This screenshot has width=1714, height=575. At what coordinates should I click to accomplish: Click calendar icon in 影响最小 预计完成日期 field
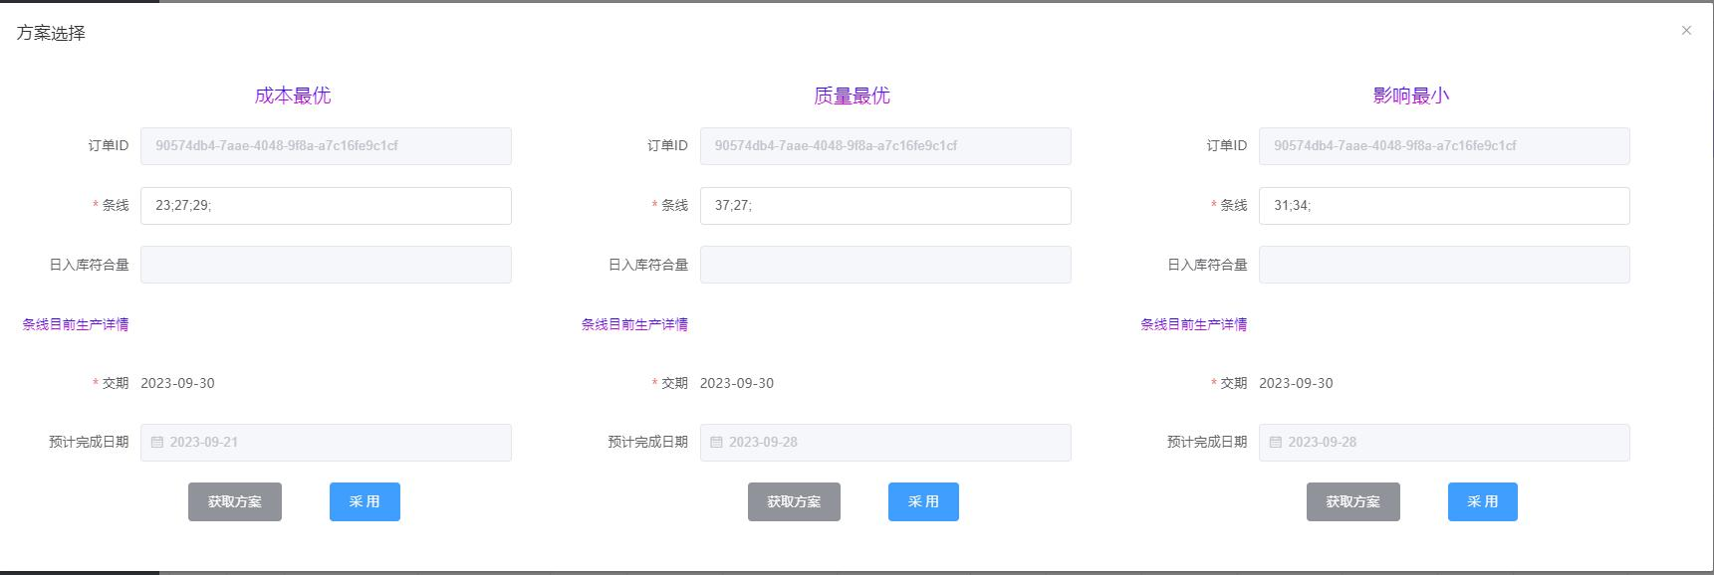[x=1276, y=443]
